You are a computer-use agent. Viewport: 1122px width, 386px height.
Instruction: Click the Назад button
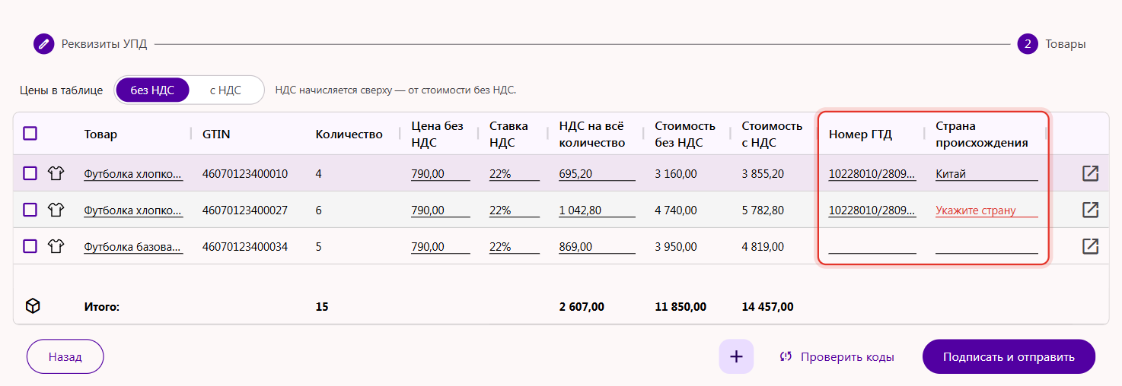[65, 356]
